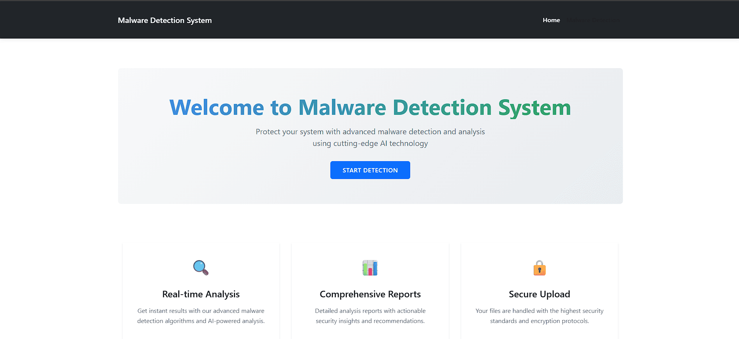The width and height of the screenshot is (739, 339).
Task: Click 'standards and encryption protocols' line
Action: pyautogui.click(x=539, y=321)
